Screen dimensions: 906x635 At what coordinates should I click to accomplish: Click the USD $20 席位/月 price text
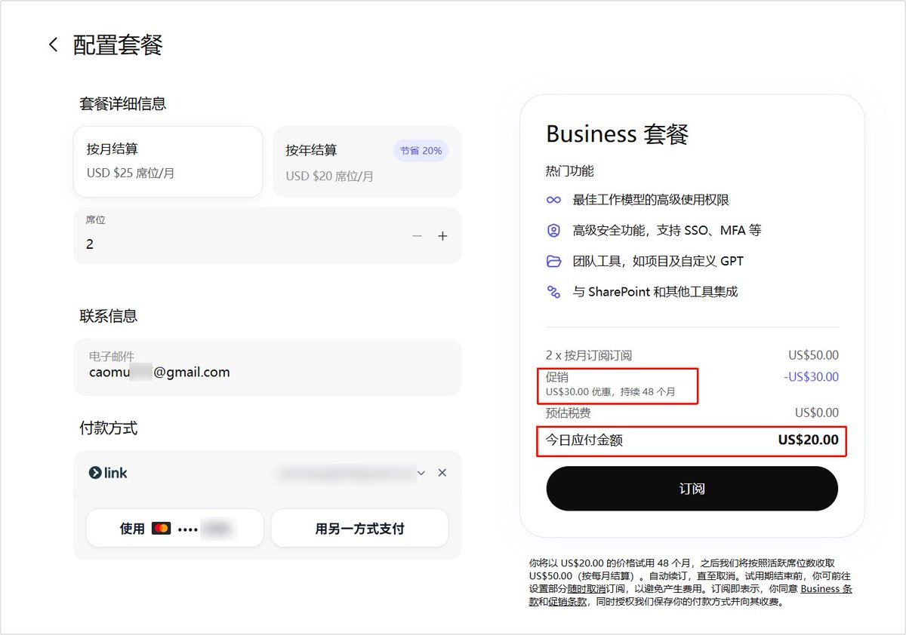click(330, 176)
